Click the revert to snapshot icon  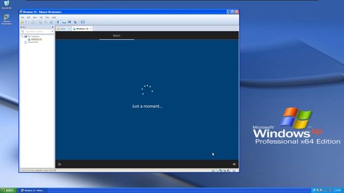46,22
